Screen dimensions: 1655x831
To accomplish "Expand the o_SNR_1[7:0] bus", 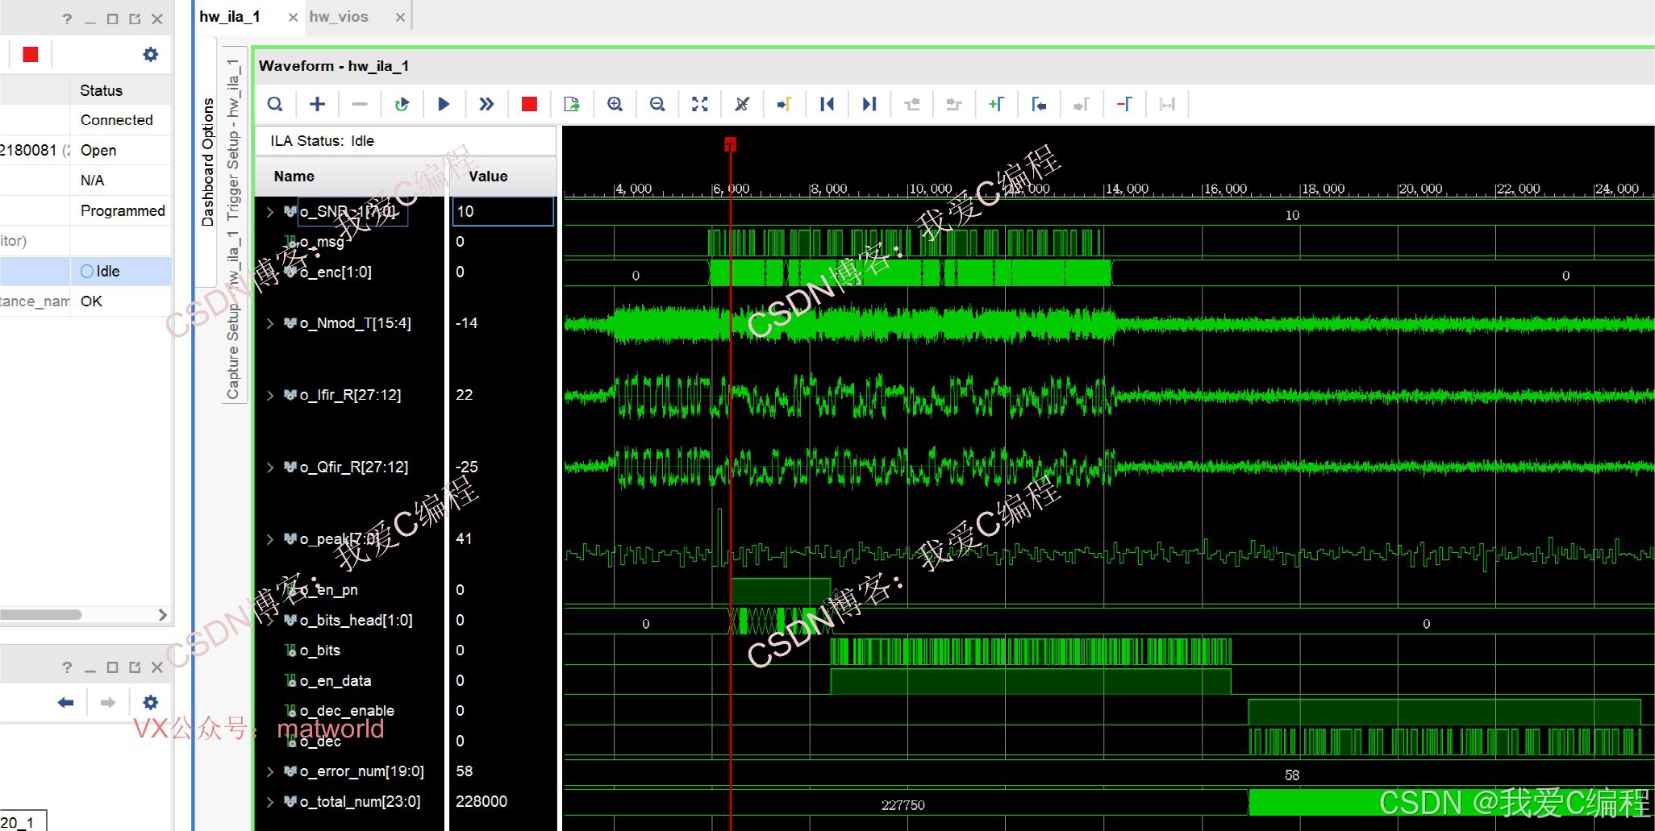I will [x=270, y=212].
